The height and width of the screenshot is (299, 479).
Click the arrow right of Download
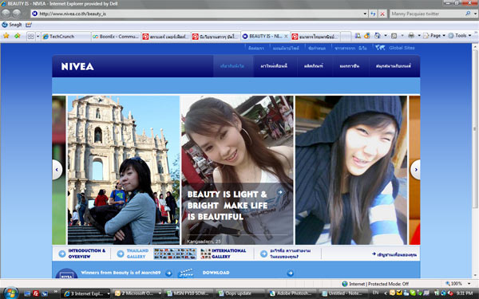(291, 273)
